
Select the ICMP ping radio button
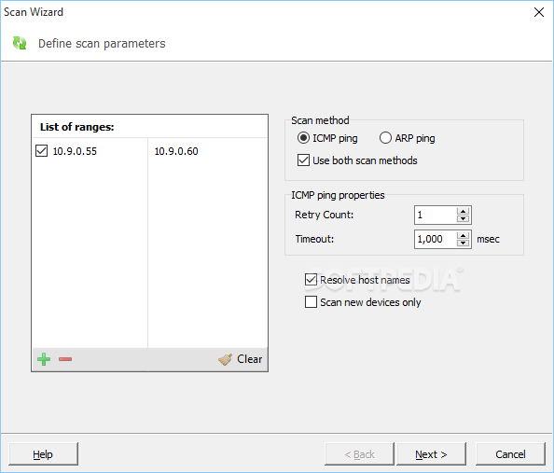click(303, 138)
